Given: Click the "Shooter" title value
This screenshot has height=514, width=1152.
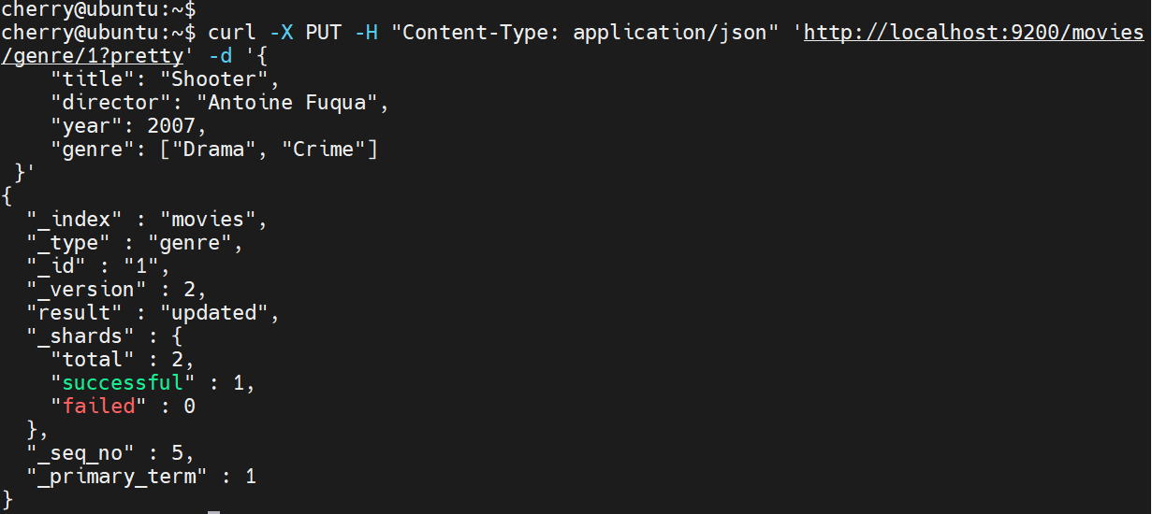Looking at the screenshot, I should pyautogui.click(x=226, y=80).
